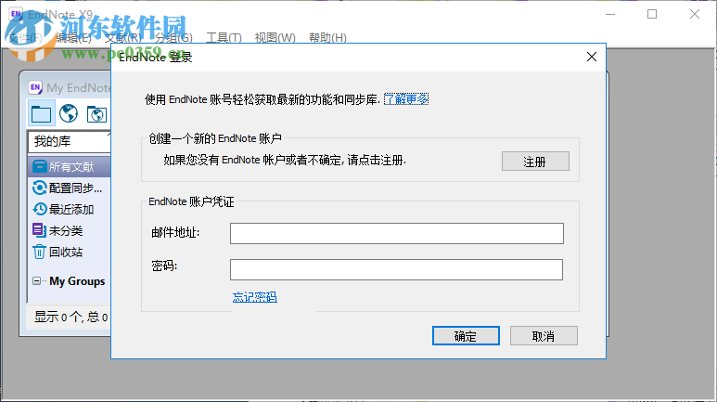Open the 文献(R) menu
The height and width of the screenshot is (402, 717).
[x=123, y=37]
